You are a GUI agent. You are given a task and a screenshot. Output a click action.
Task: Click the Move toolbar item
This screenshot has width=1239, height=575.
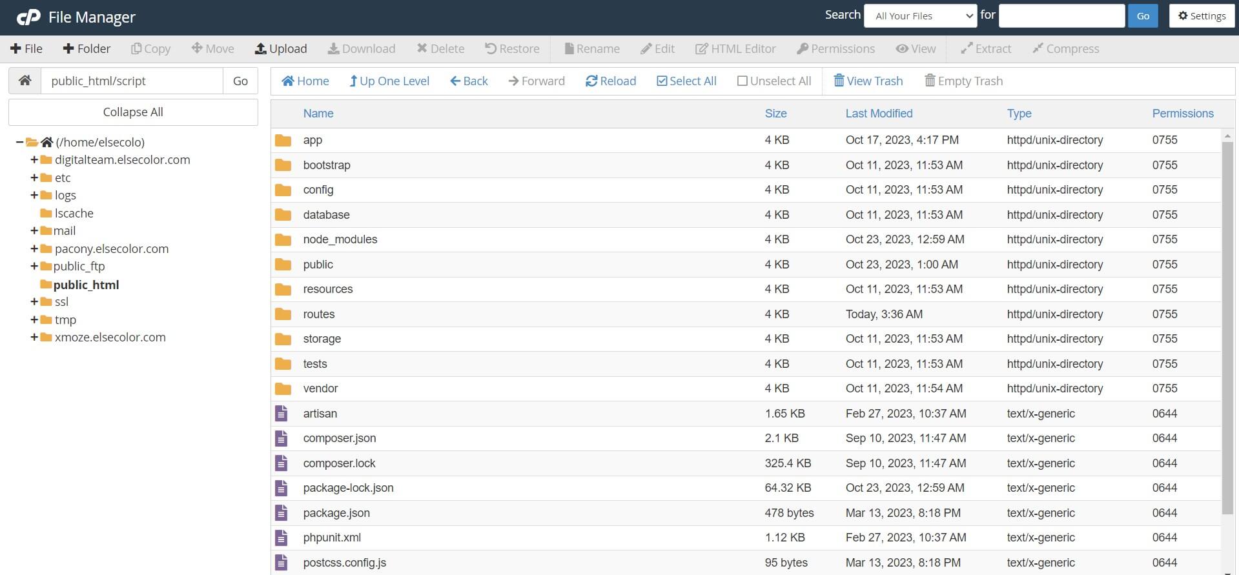(213, 48)
